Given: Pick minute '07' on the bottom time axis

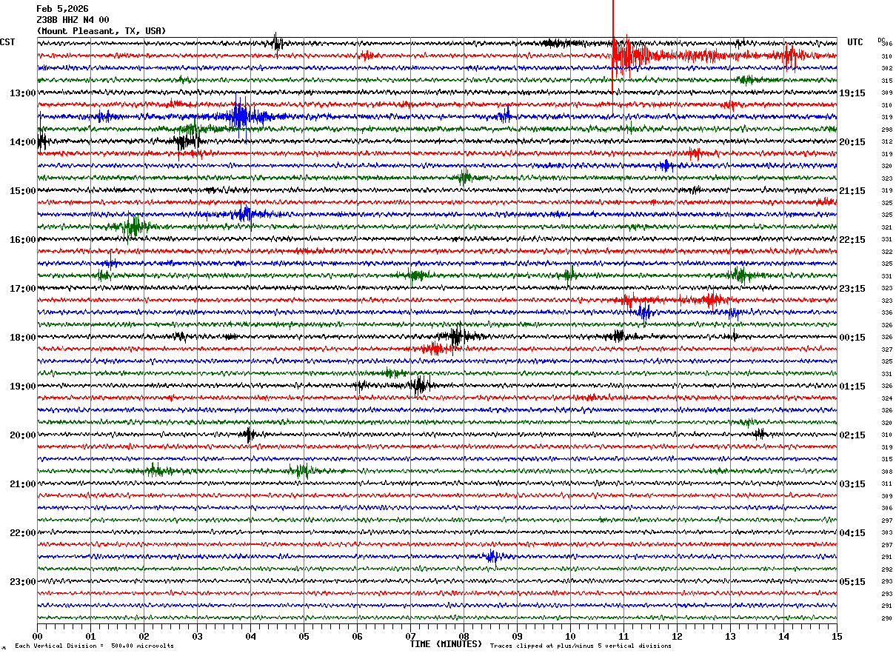Looking at the screenshot, I should click(410, 636).
